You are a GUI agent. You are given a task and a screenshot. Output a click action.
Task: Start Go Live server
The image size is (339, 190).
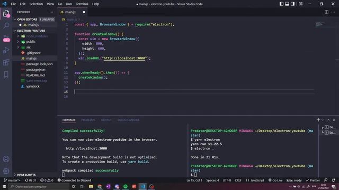(275, 180)
